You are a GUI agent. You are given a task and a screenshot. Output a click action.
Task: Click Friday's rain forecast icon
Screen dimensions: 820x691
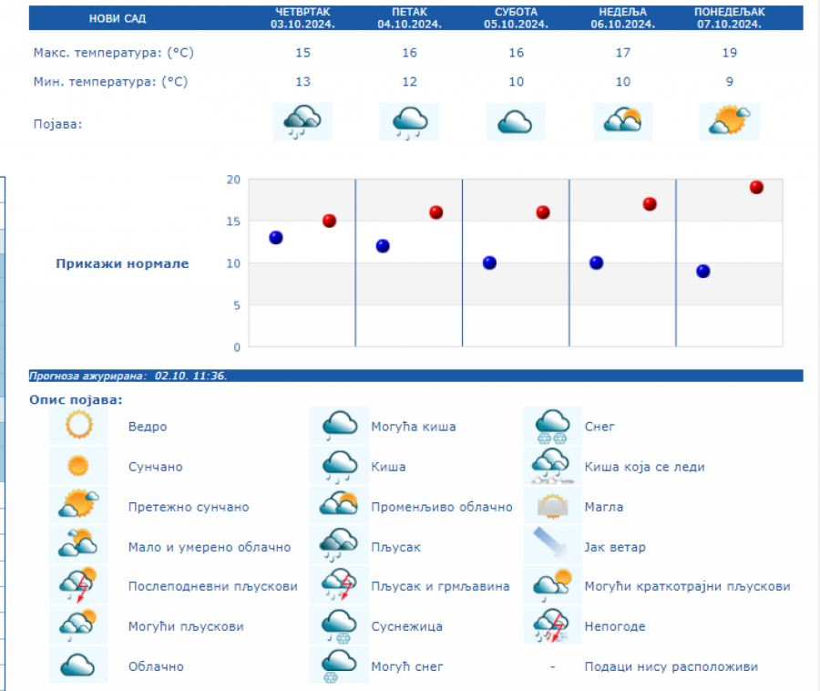(409, 121)
